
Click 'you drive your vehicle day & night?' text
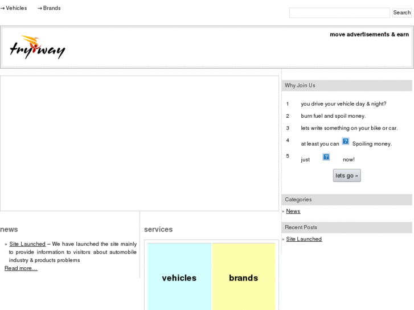tap(343, 104)
